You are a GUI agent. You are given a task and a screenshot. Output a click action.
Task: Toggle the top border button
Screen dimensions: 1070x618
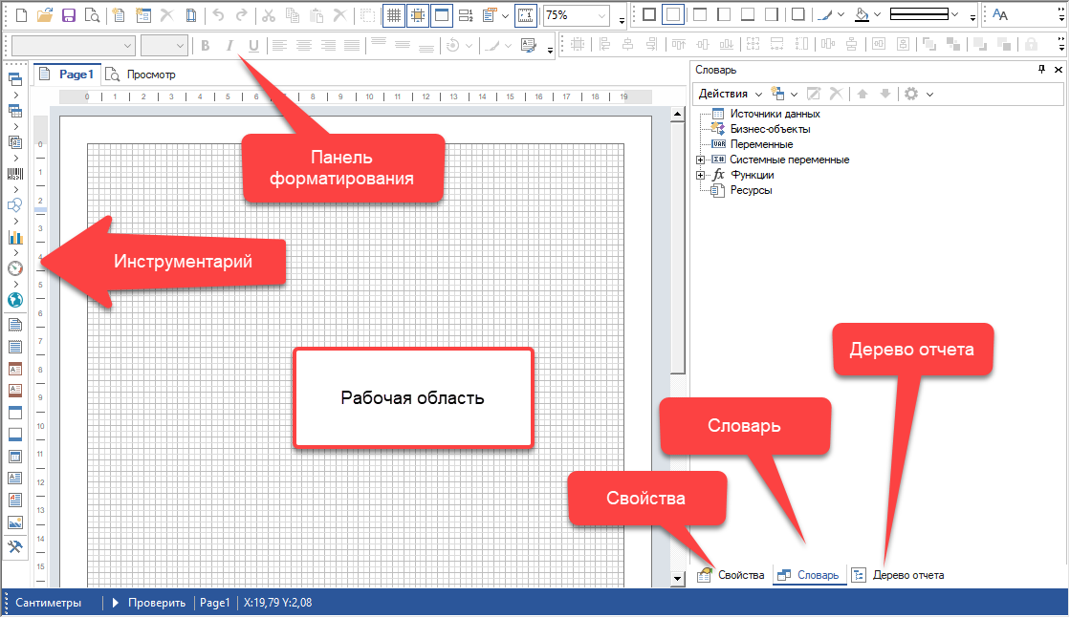pyautogui.click(x=699, y=15)
